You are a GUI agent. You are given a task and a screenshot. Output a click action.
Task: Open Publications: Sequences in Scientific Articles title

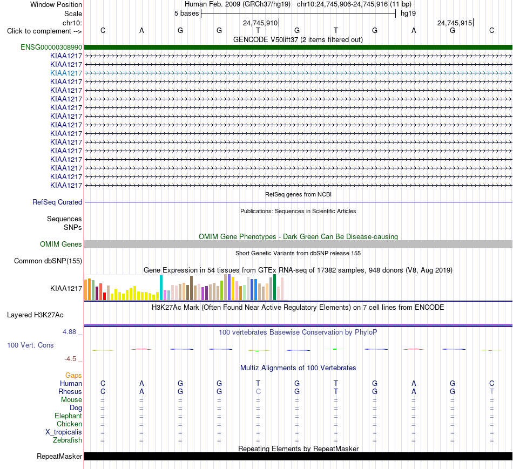298,211
